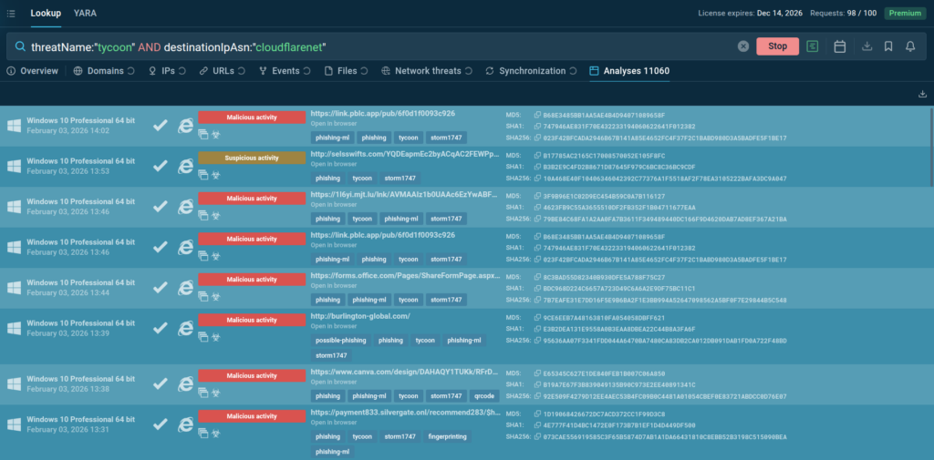Click the bookmark icon in search bar
This screenshot has height=460, width=934.
[x=887, y=46]
